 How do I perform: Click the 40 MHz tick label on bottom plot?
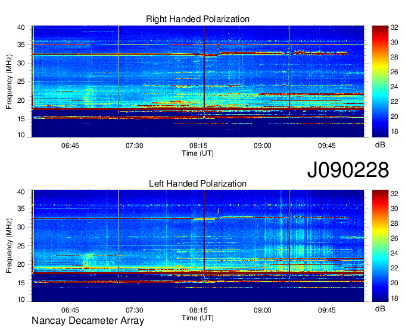pos(21,192)
